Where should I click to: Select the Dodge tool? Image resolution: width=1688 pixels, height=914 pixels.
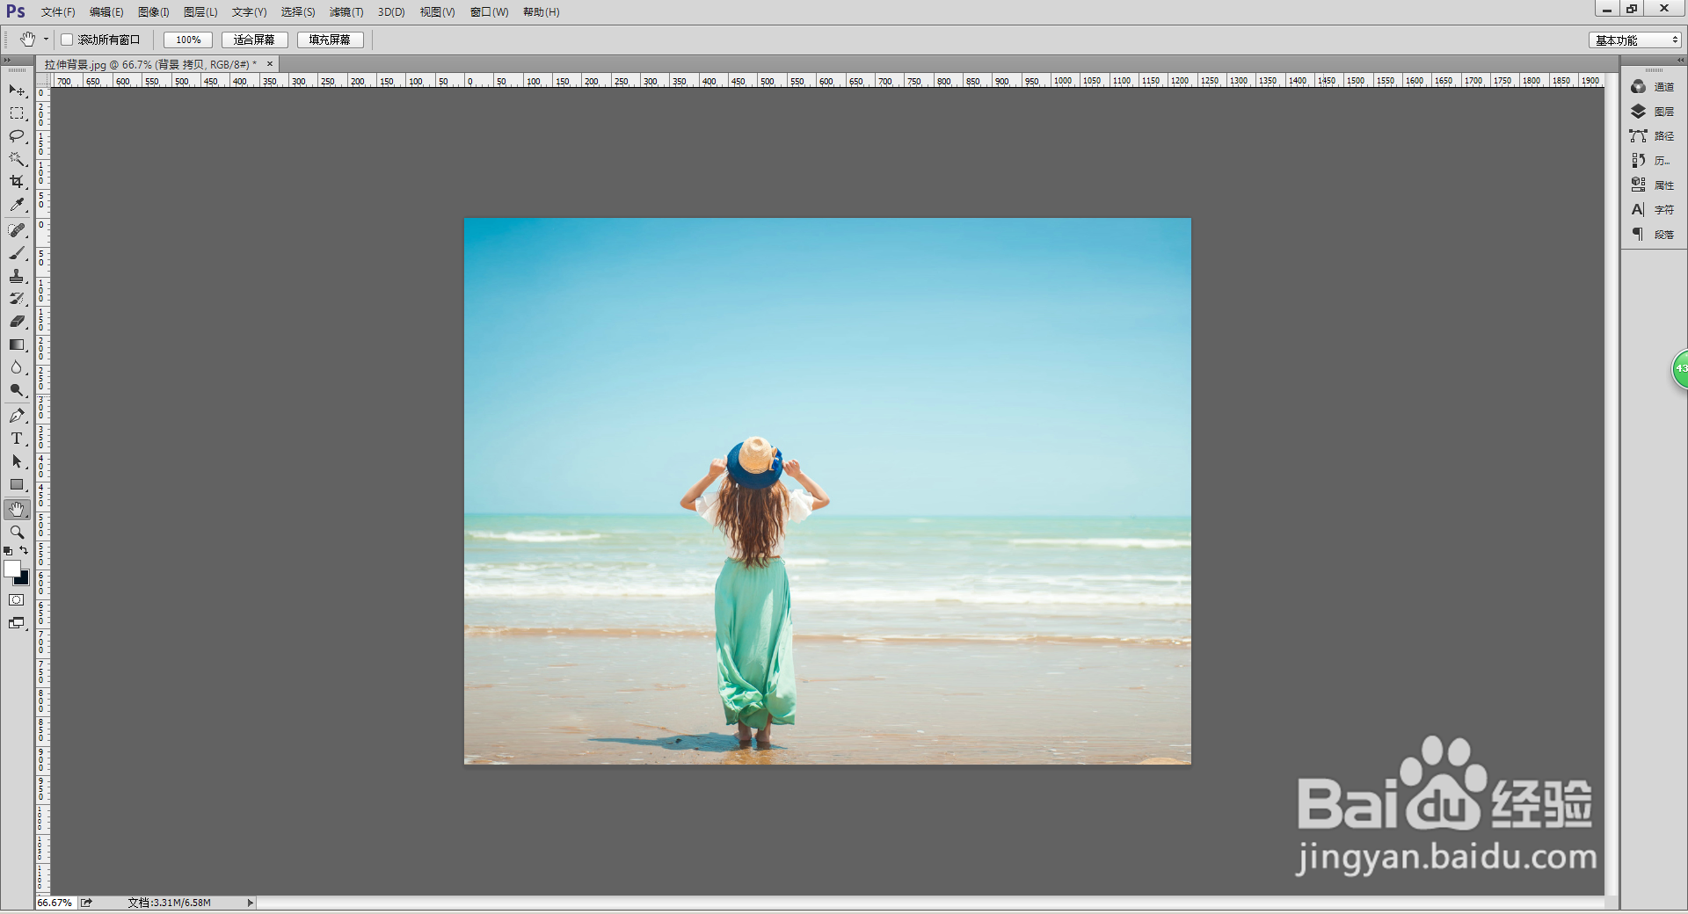coord(17,390)
